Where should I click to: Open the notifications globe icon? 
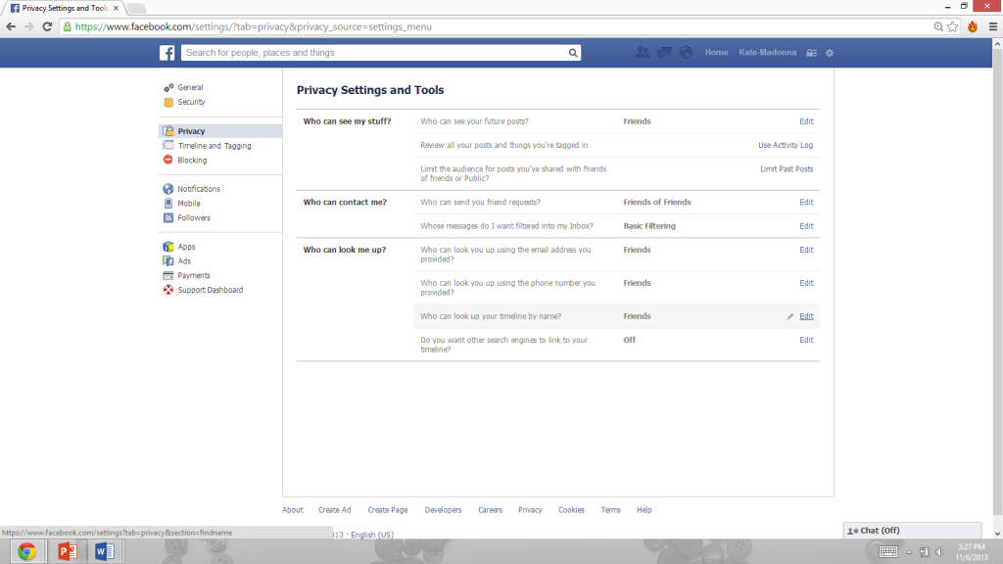coord(686,53)
